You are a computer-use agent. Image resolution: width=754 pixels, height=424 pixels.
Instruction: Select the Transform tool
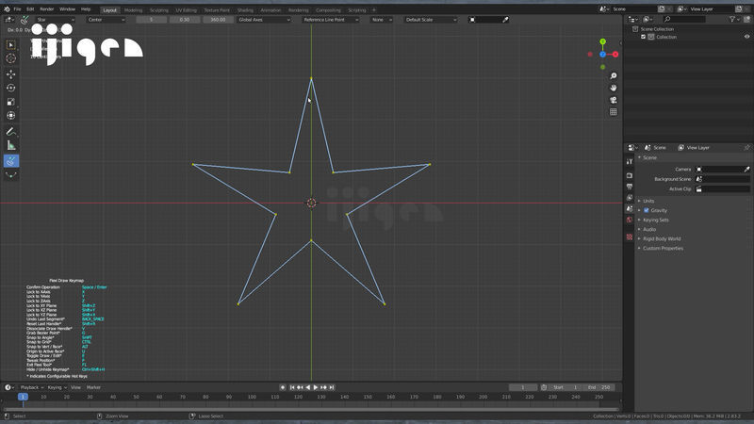[x=11, y=115]
